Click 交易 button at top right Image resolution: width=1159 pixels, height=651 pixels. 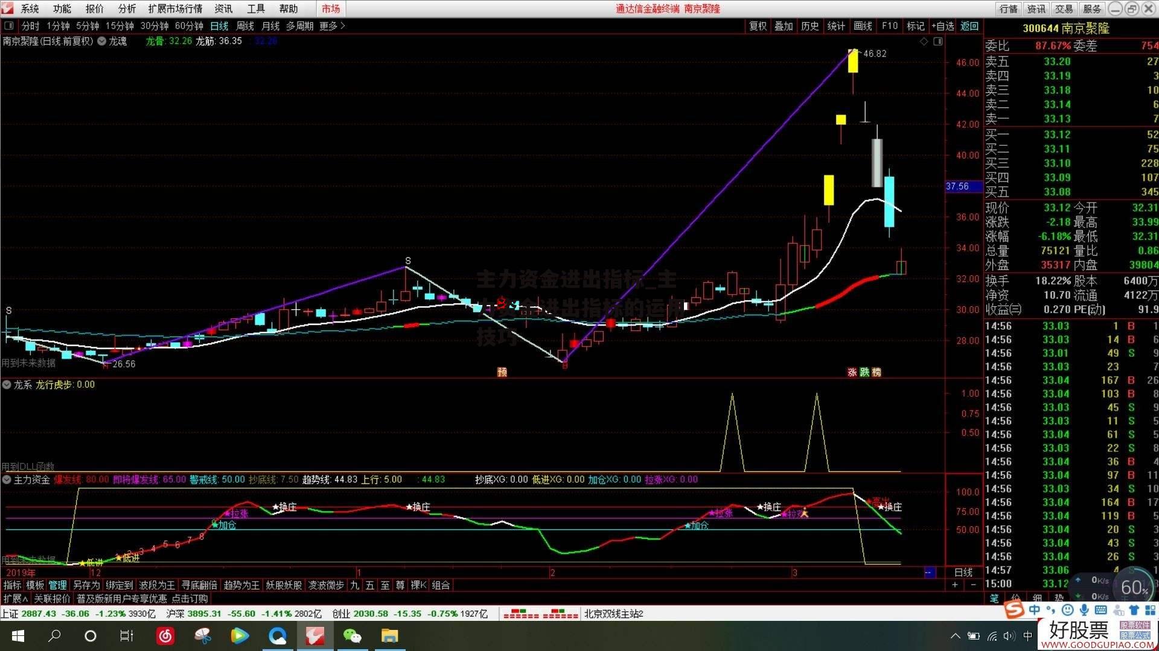click(x=1064, y=8)
